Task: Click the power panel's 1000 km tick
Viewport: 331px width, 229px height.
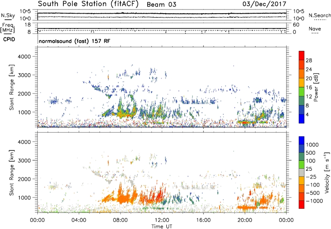Action: (24, 112)
